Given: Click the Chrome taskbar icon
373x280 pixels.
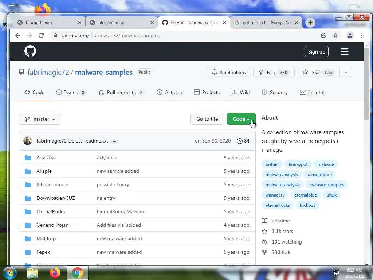Looking at the screenshot, I should [77, 273].
